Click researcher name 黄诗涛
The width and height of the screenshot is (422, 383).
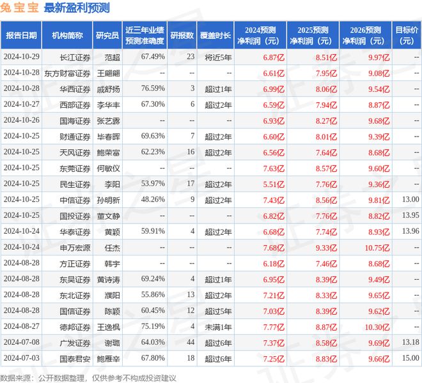(x=108, y=279)
